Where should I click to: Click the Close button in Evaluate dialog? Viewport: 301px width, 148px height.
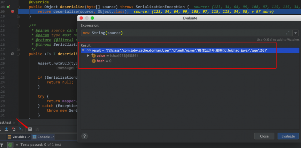[x=264, y=136]
